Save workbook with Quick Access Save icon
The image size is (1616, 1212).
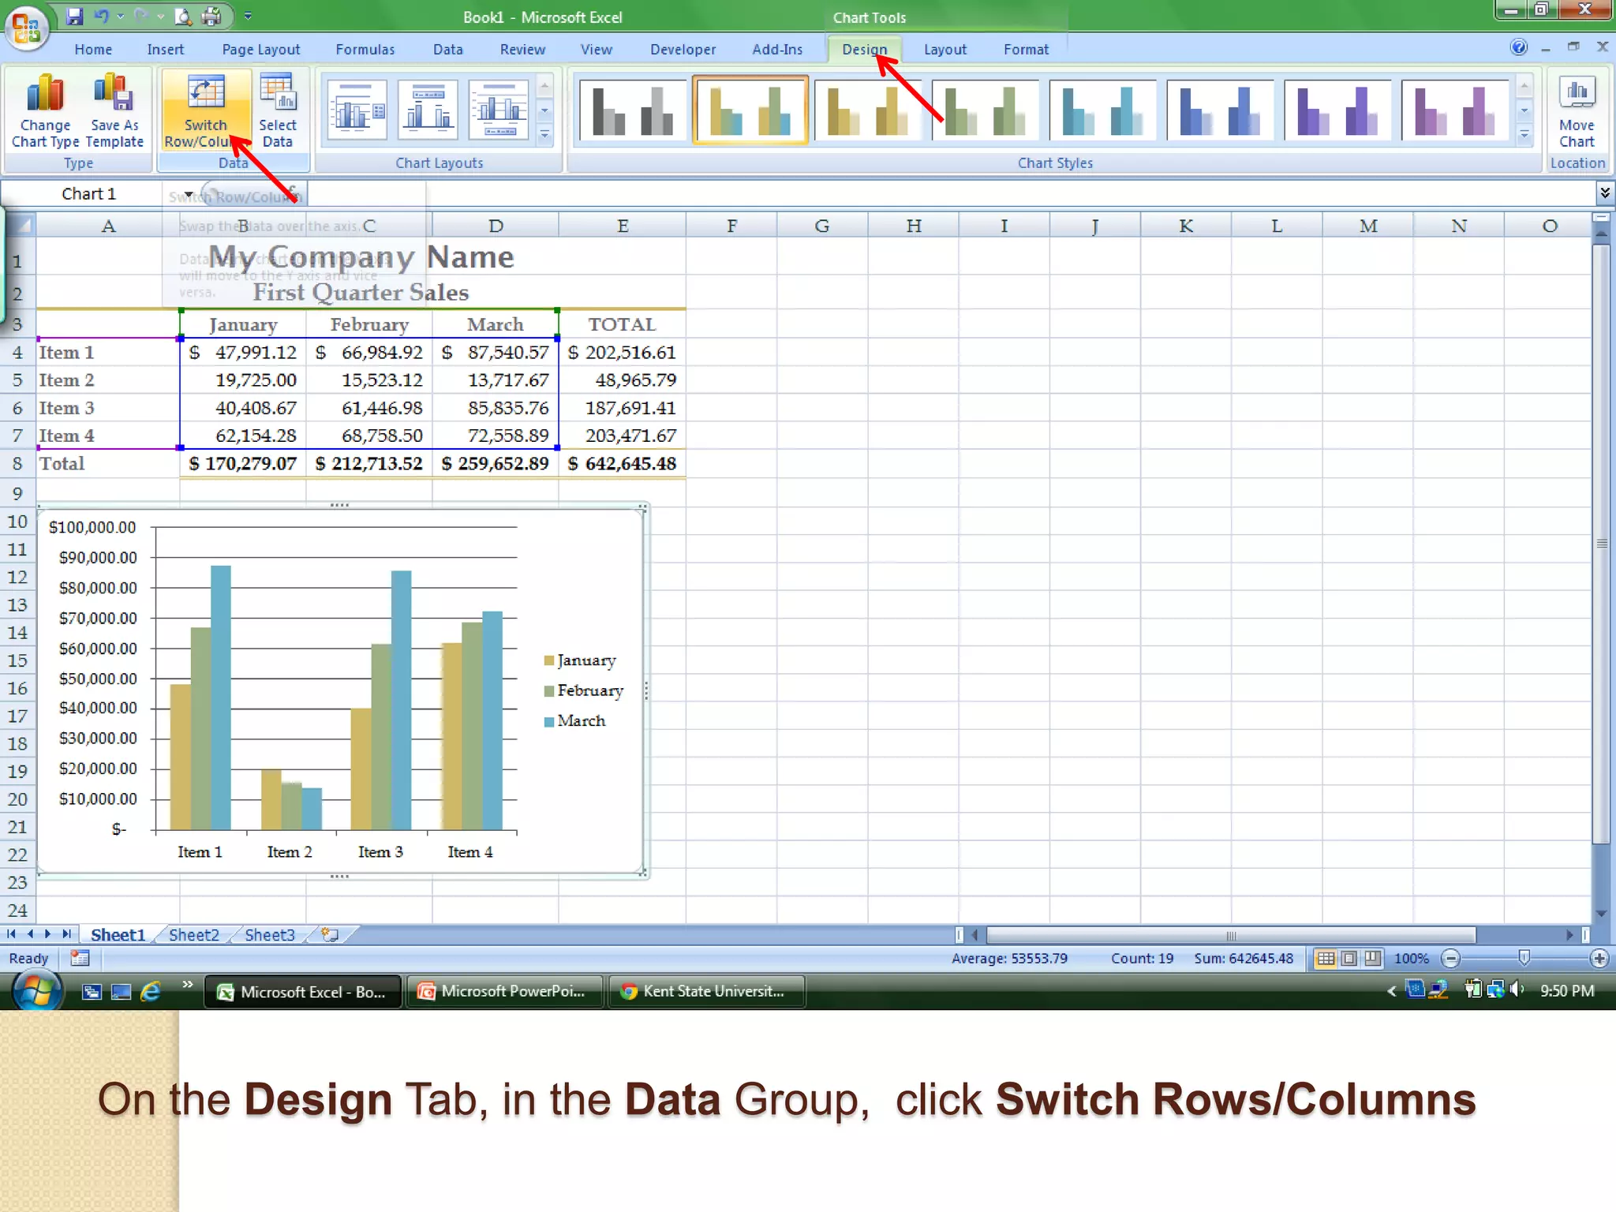click(74, 16)
